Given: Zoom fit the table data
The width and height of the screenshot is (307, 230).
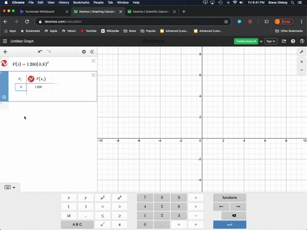Looking at the screenshot, I should pos(4,97).
